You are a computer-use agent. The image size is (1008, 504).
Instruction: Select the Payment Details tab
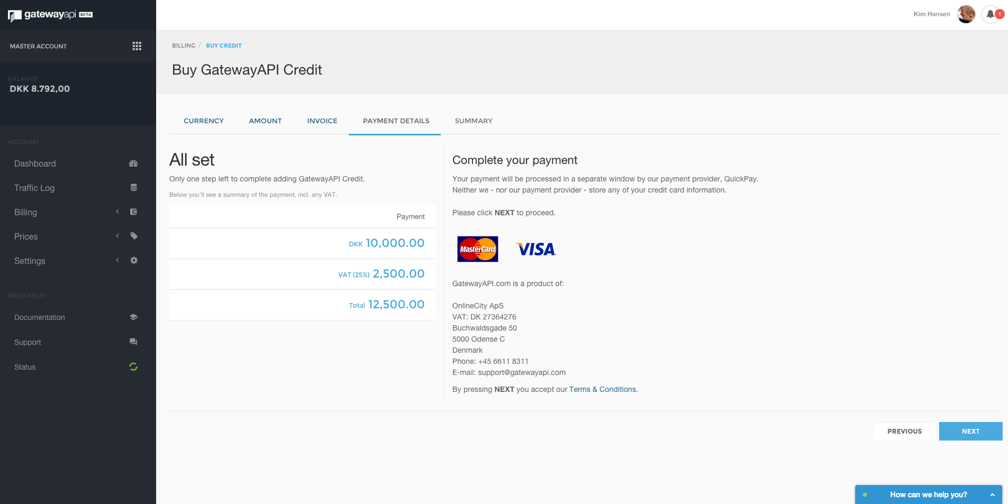(396, 121)
